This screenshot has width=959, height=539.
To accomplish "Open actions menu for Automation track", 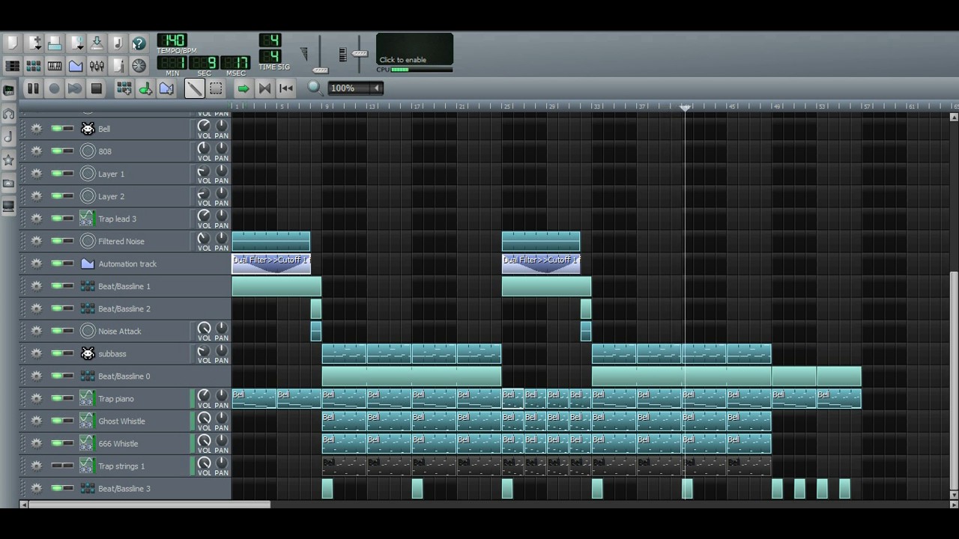I will [36, 264].
